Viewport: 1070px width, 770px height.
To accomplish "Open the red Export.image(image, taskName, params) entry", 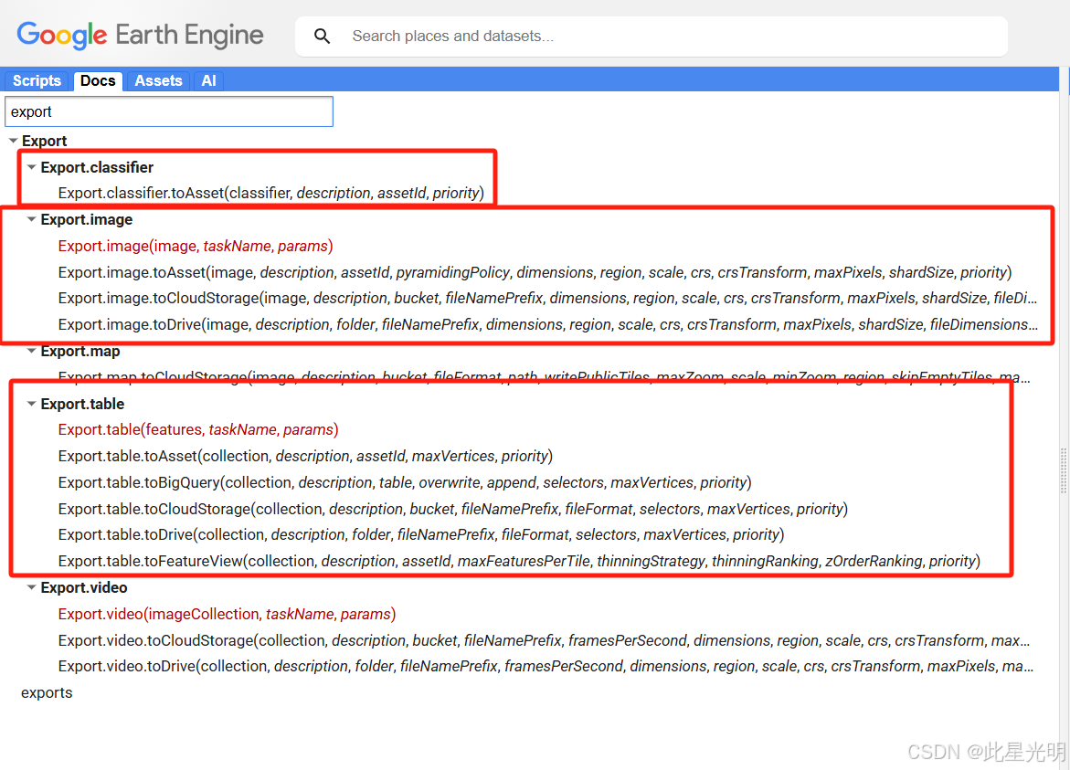I will tap(196, 246).
